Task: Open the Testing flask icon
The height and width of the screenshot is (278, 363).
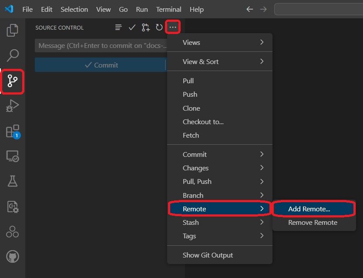Action: click(13, 181)
